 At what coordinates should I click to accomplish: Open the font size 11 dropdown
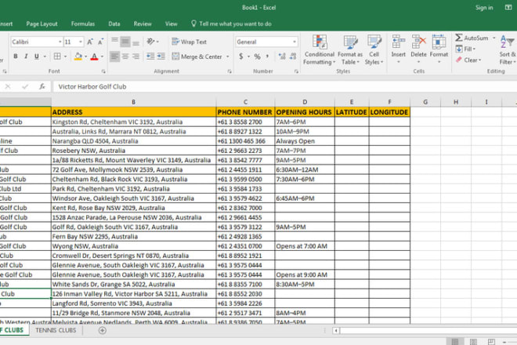point(81,42)
